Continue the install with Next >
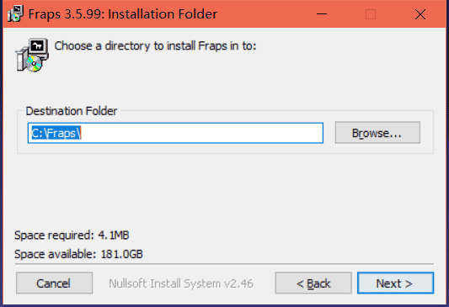The height and width of the screenshot is (307, 449). 395,283
